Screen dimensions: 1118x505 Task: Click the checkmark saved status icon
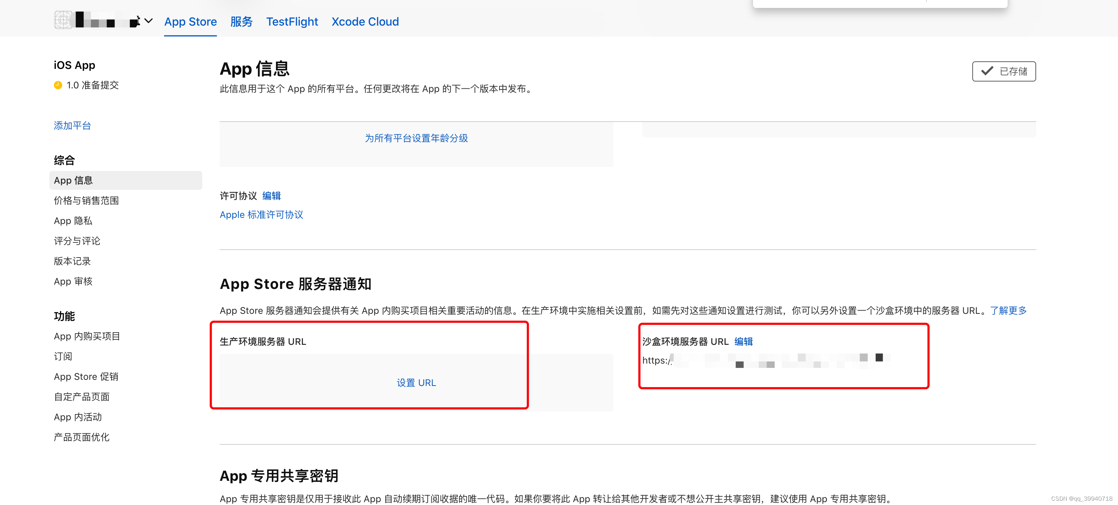[987, 71]
